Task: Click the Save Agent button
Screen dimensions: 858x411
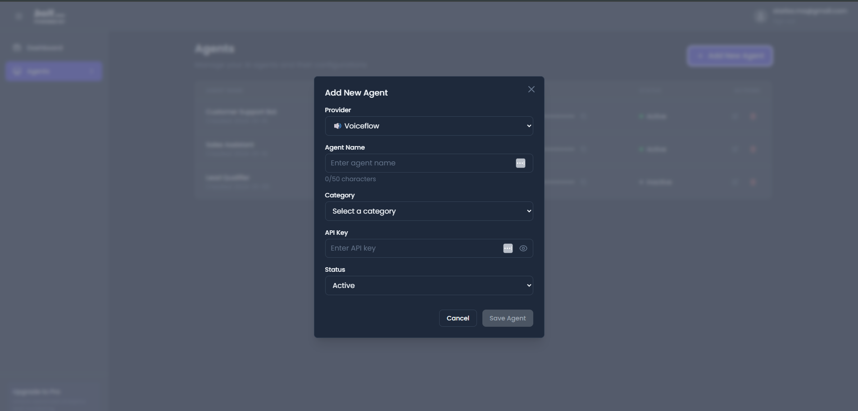Action: [508, 318]
